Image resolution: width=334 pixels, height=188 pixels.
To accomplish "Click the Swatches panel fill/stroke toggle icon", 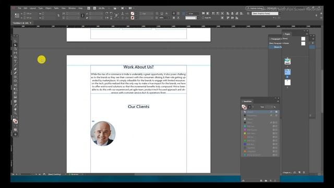I will click(x=244, y=107).
